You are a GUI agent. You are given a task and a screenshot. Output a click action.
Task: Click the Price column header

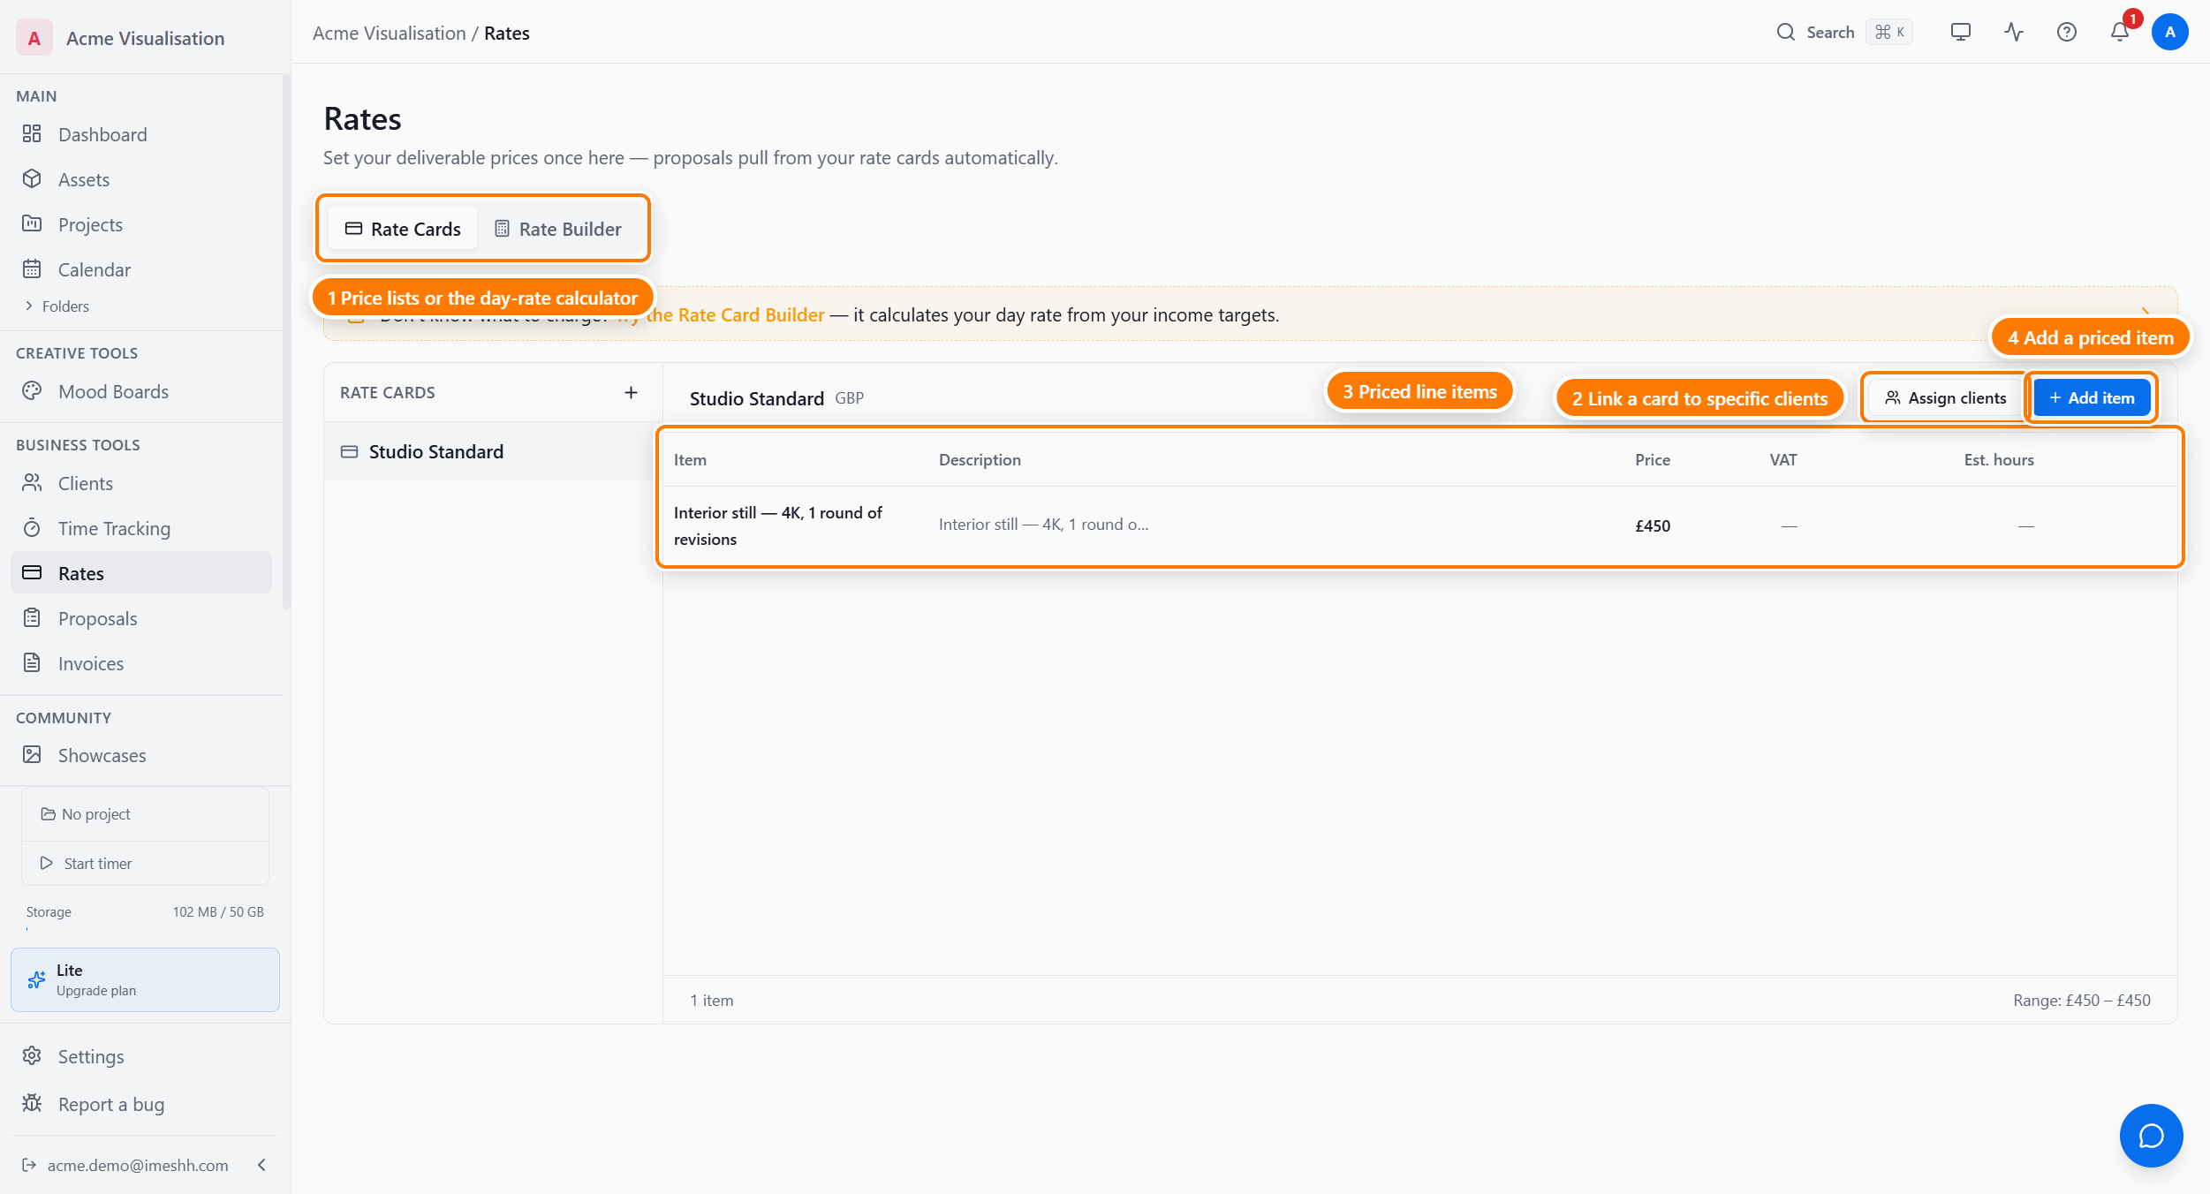[x=1653, y=460]
